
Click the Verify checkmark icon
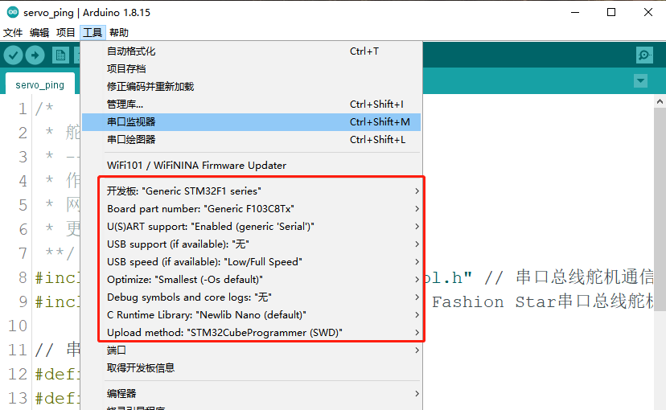(x=13, y=55)
